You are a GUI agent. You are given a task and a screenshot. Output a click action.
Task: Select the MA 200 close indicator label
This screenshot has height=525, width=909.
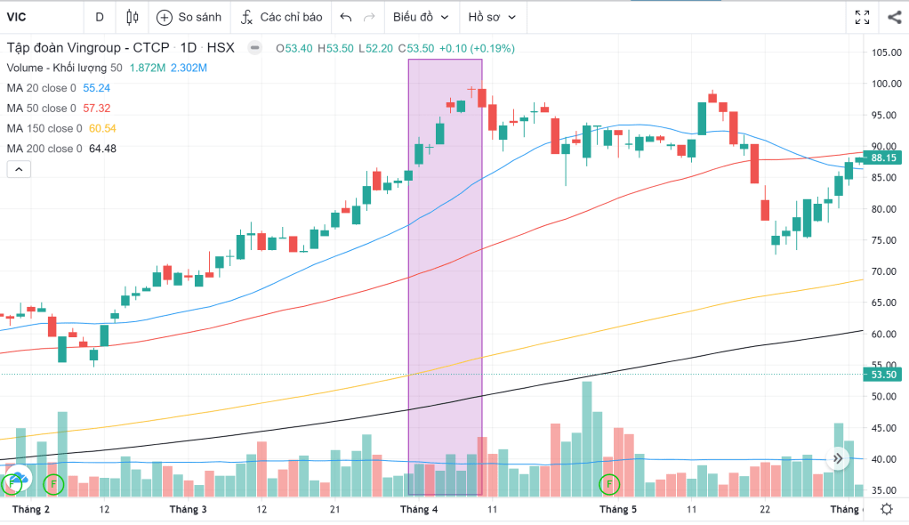click(44, 149)
